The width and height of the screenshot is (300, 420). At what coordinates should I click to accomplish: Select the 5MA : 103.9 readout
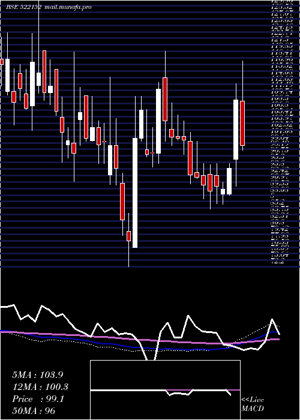(x=38, y=375)
